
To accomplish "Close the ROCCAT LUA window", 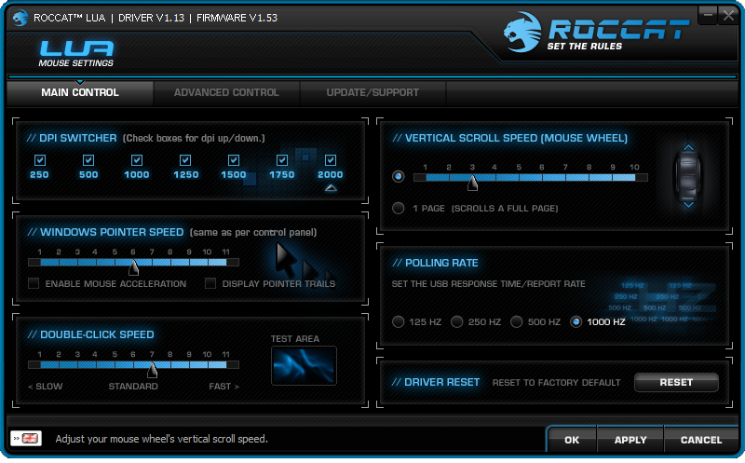I will [728, 15].
